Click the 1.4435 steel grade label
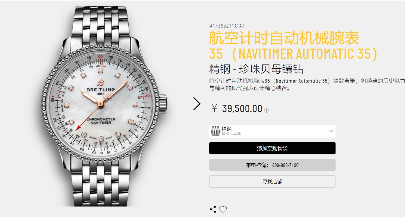 click(x=235, y=134)
